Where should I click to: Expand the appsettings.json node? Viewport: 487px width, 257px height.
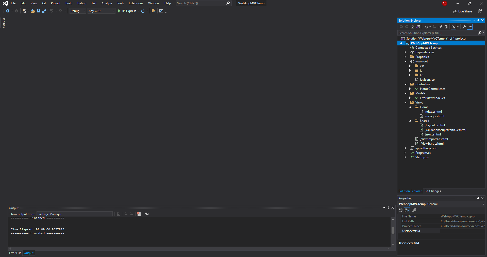(406, 148)
